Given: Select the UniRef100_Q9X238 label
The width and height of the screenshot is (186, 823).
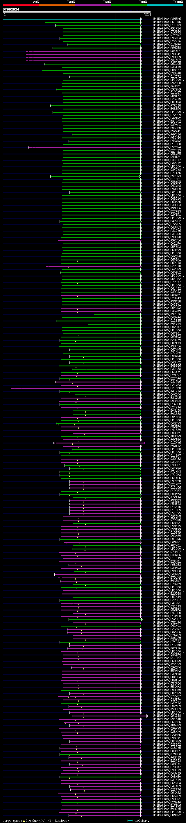Looking at the screenshot, I should pyautogui.click(x=167, y=716).
